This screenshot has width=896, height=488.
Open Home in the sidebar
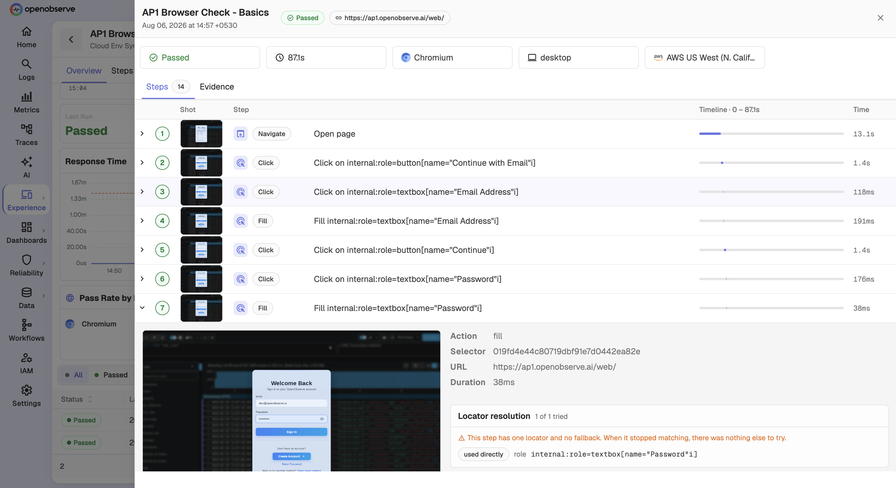pyautogui.click(x=26, y=37)
